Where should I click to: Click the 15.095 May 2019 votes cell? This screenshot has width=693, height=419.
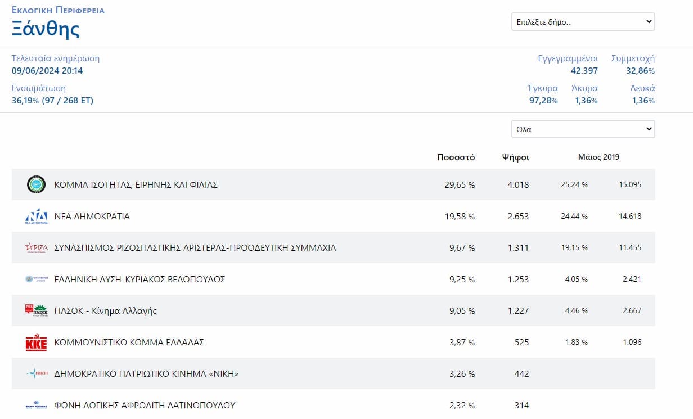(629, 184)
